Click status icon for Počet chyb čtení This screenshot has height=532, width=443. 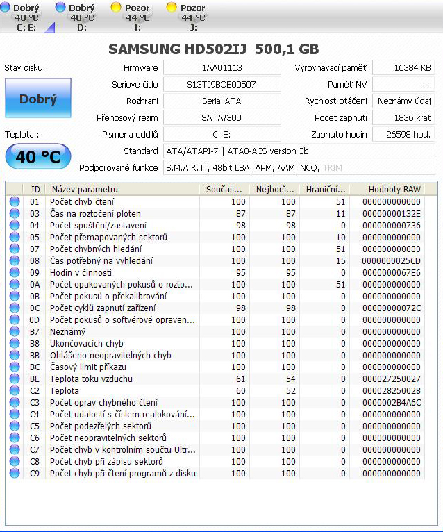click(15, 201)
